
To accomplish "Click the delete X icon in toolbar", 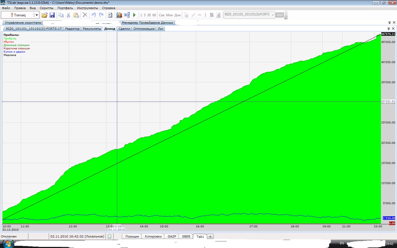I will (x=85, y=15).
